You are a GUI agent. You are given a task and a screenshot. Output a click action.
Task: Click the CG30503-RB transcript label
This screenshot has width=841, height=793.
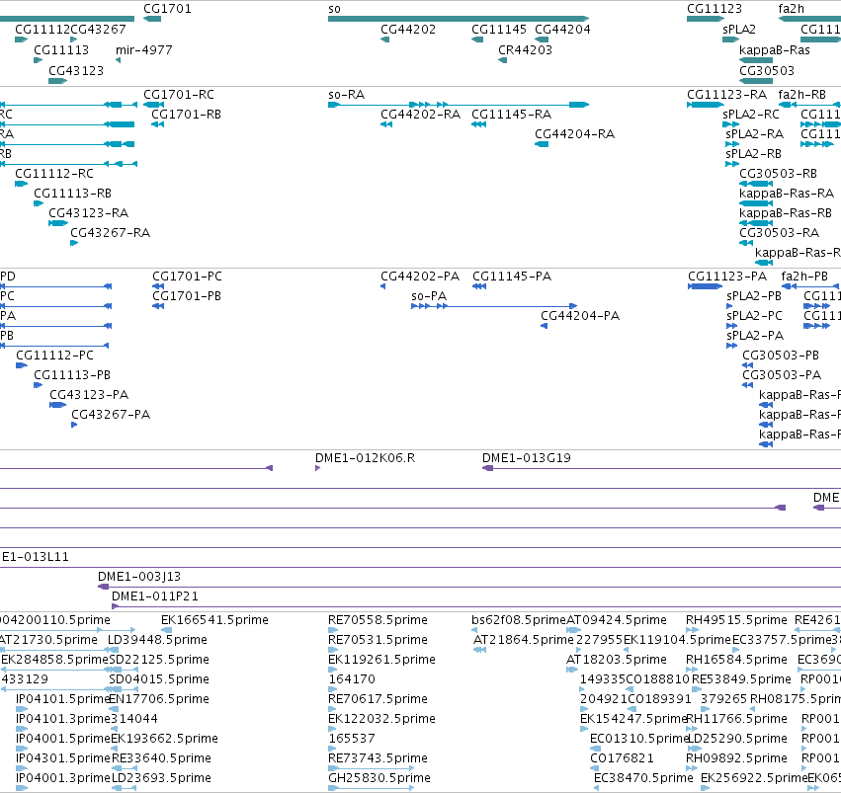[778, 174]
